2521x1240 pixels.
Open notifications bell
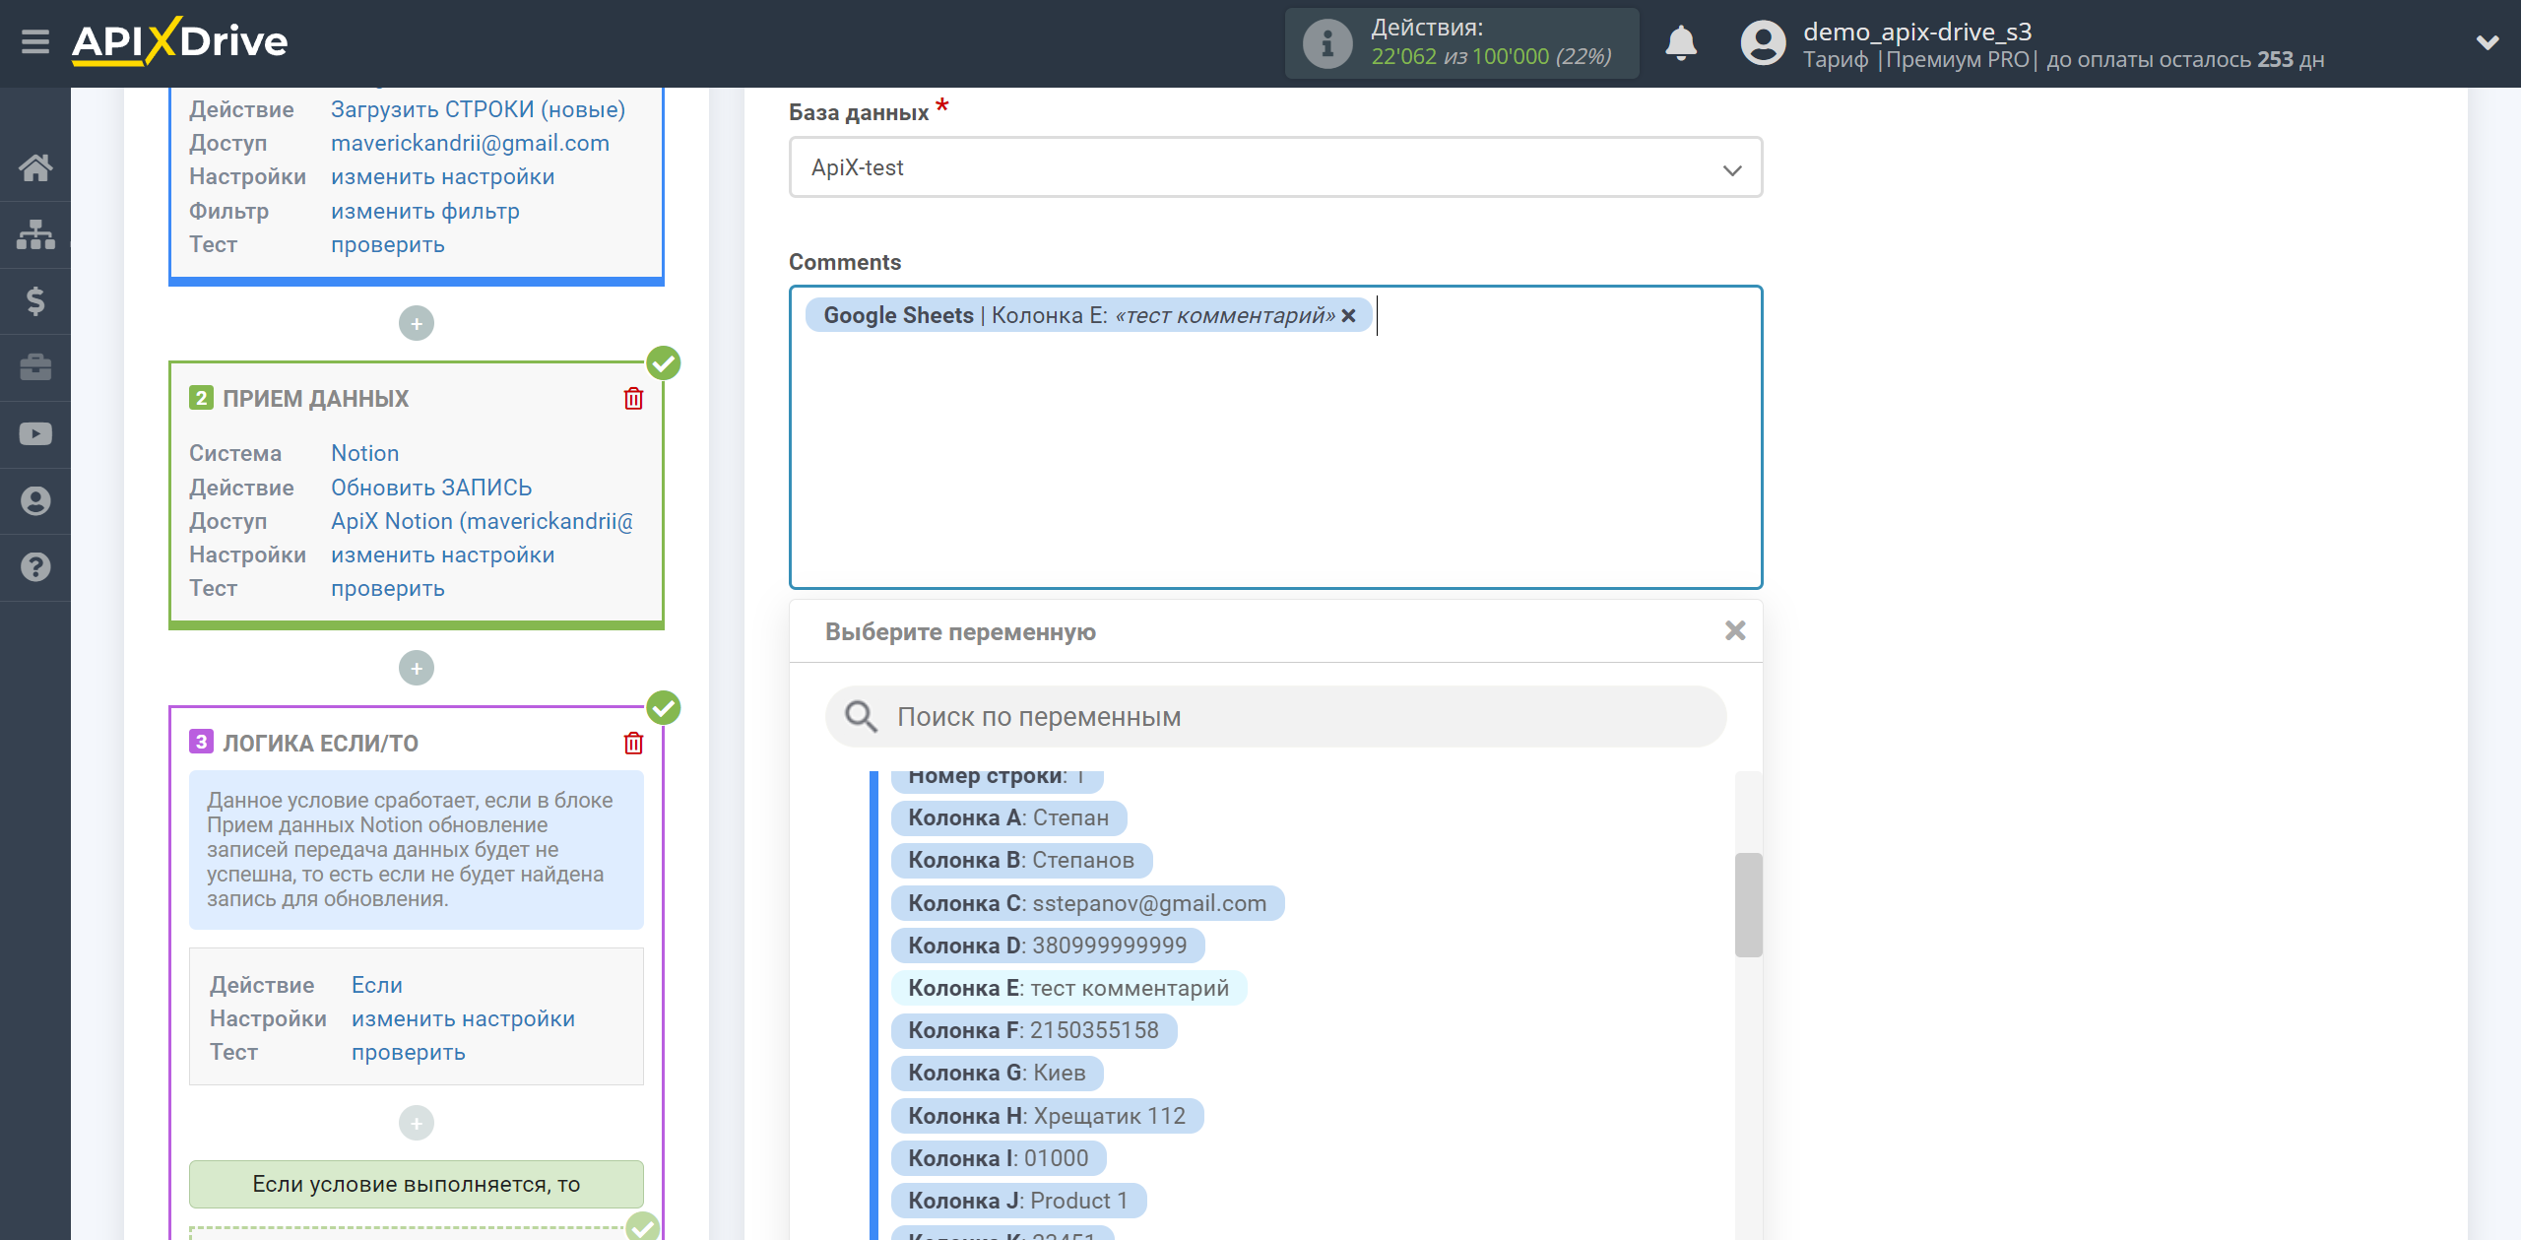coord(1681,43)
